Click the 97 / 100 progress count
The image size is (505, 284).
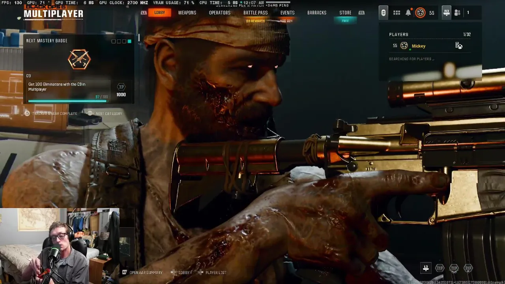101,97
